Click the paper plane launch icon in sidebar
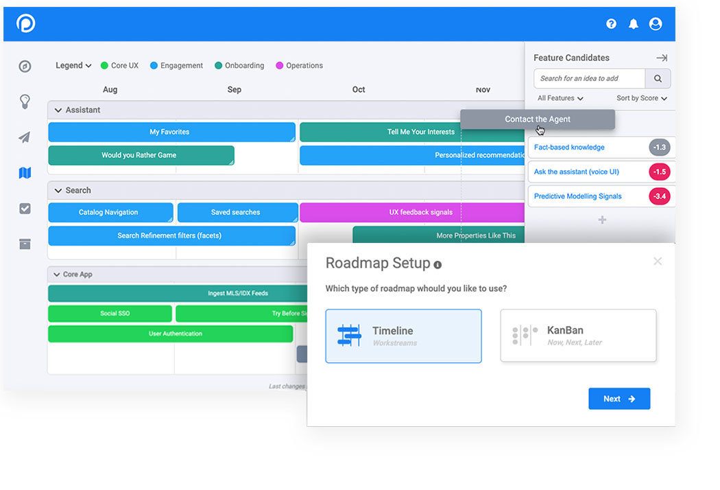 click(25, 137)
